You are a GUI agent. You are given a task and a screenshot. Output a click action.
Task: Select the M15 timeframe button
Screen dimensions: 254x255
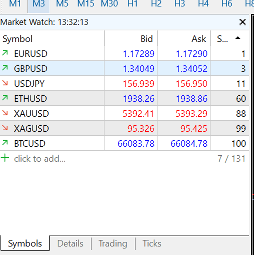[86, 3]
